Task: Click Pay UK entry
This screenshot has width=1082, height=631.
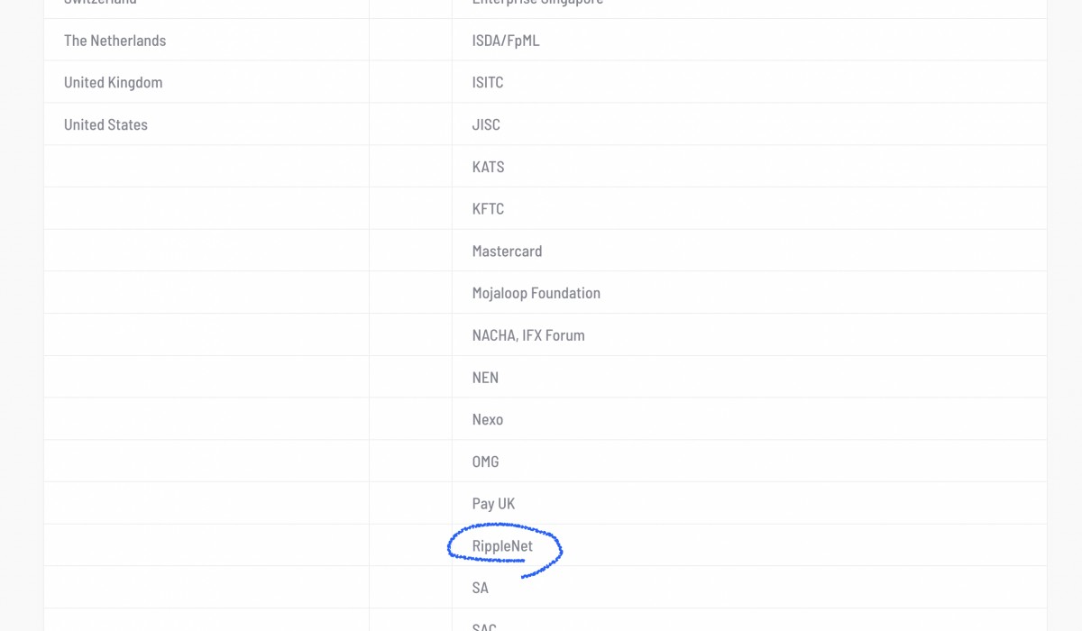Action: coord(493,503)
